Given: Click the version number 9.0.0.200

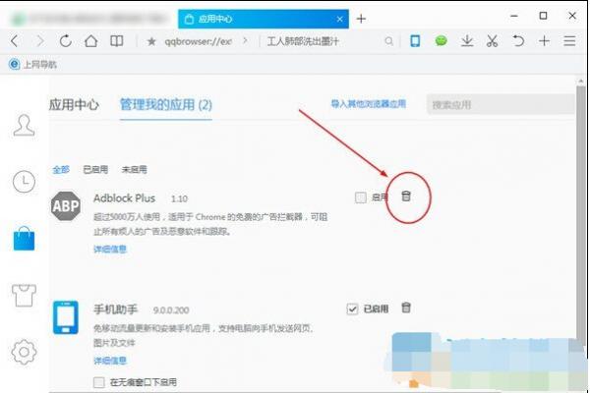Looking at the screenshot, I should [x=171, y=310].
